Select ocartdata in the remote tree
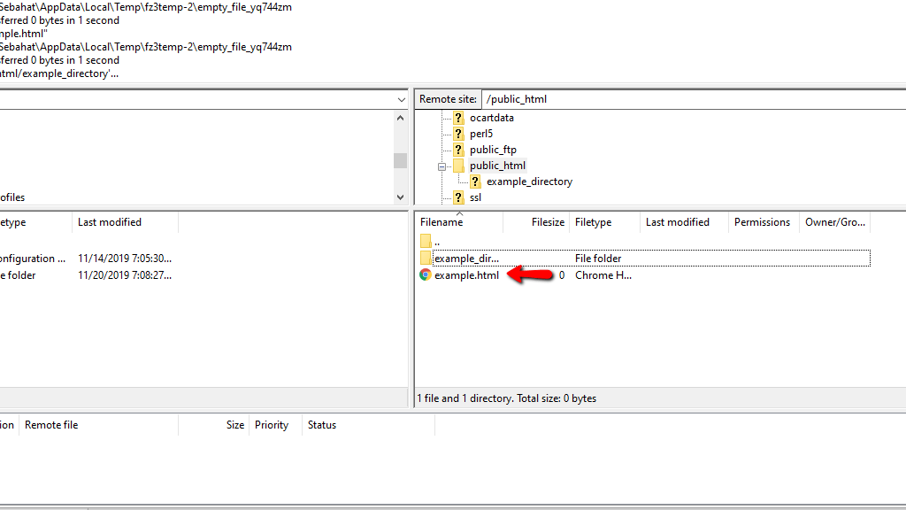The height and width of the screenshot is (510, 906). pyautogui.click(x=492, y=118)
